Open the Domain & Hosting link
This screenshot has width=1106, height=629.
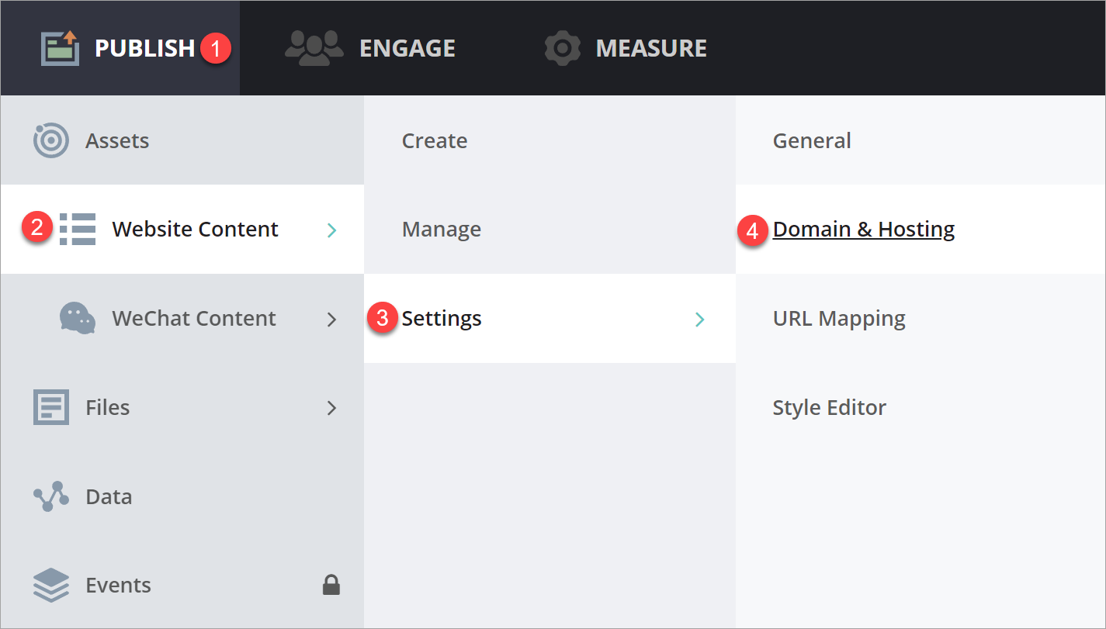pyautogui.click(x=863, y=230)
